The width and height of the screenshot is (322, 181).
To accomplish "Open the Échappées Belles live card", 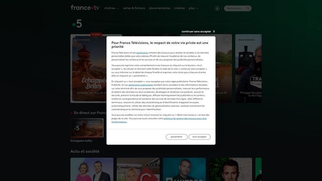I will [89, 68].
